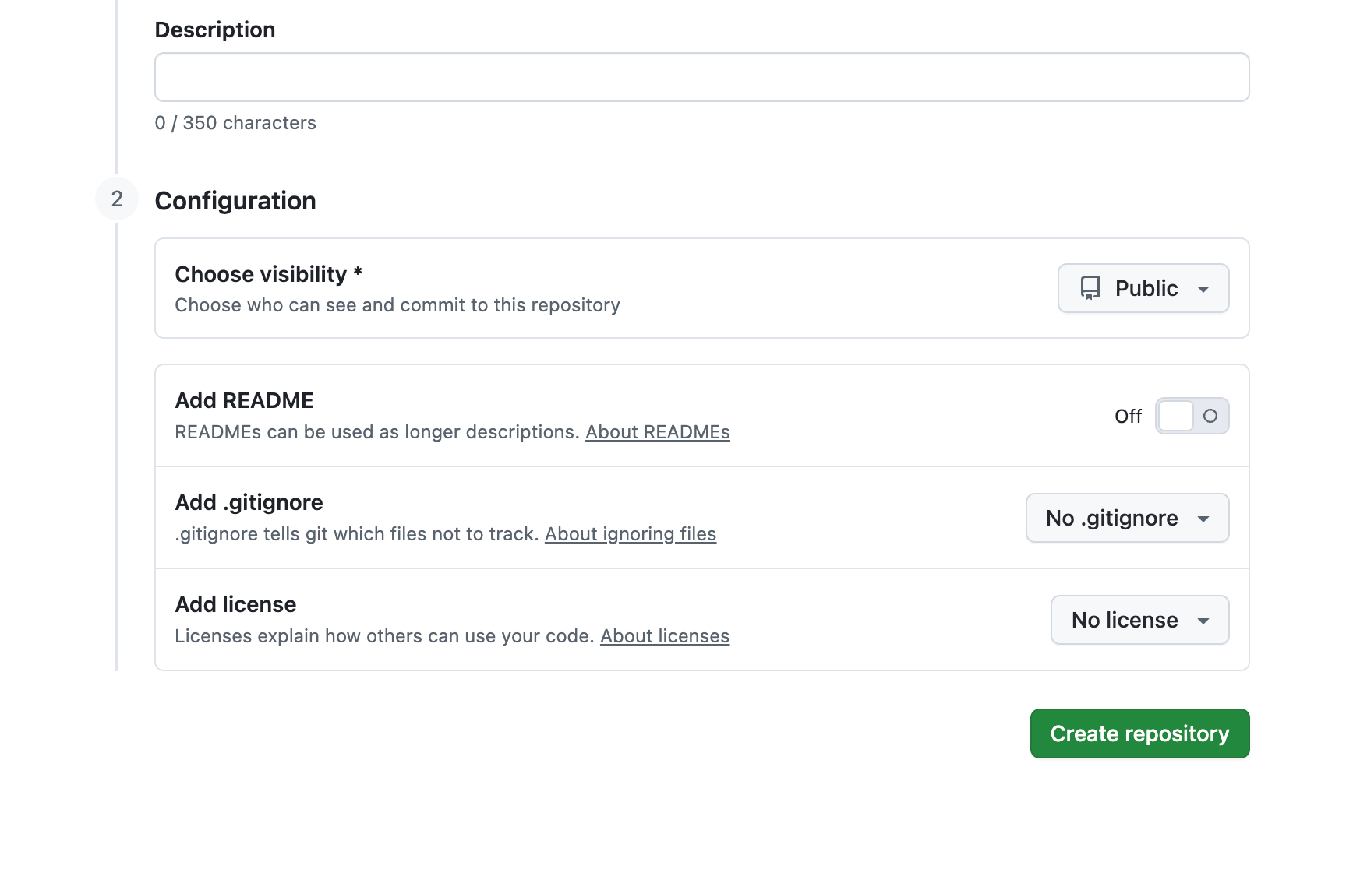Click the caret arrow beside Public
Screen dimensions: 1353x883
coord(1203,289)
